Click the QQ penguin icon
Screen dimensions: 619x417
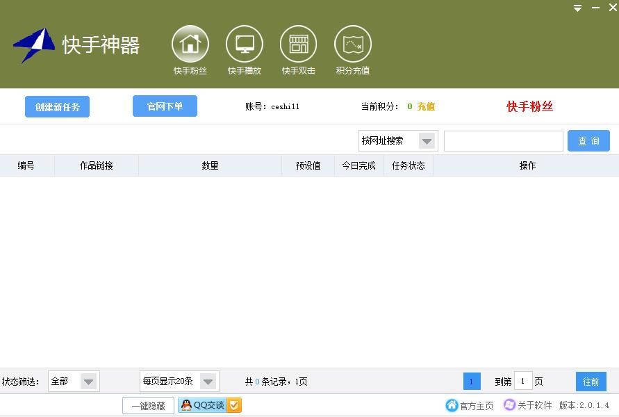click(x=186, y=405)
